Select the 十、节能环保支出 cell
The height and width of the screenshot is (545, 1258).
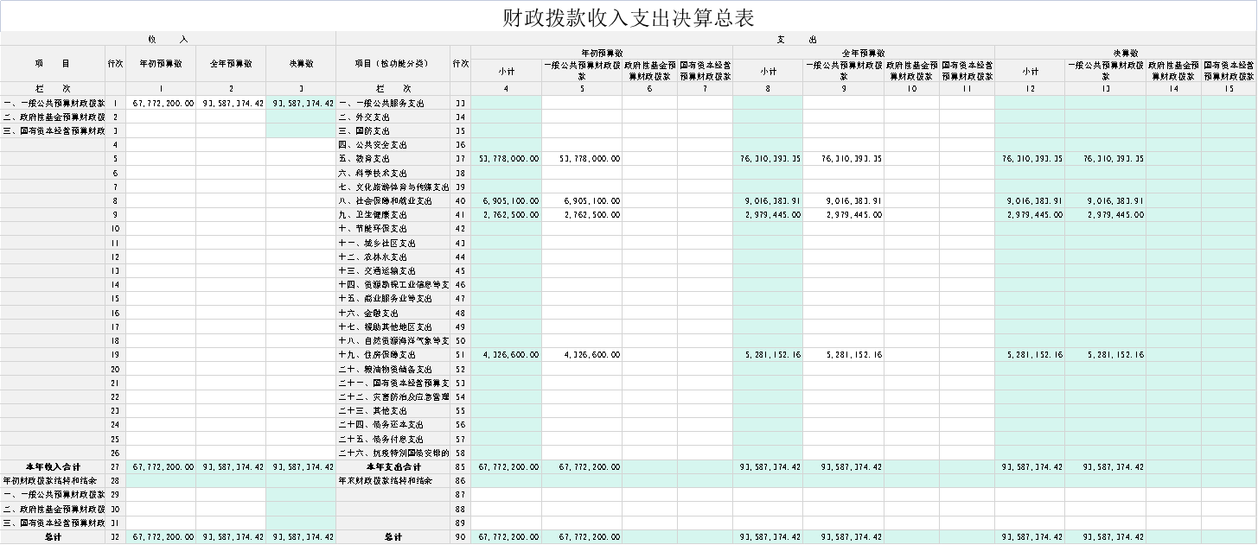coord(393,229)
